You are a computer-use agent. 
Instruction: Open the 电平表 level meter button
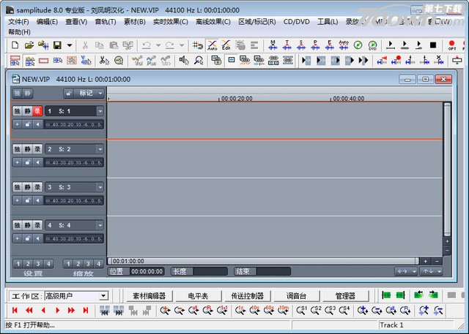pos(198,296)
